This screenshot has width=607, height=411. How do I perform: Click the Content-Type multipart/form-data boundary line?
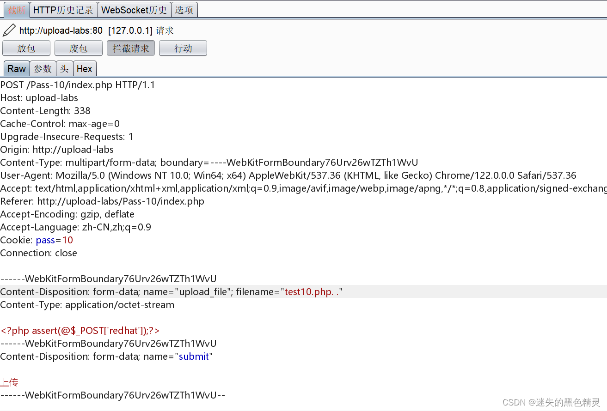point(209,163)
